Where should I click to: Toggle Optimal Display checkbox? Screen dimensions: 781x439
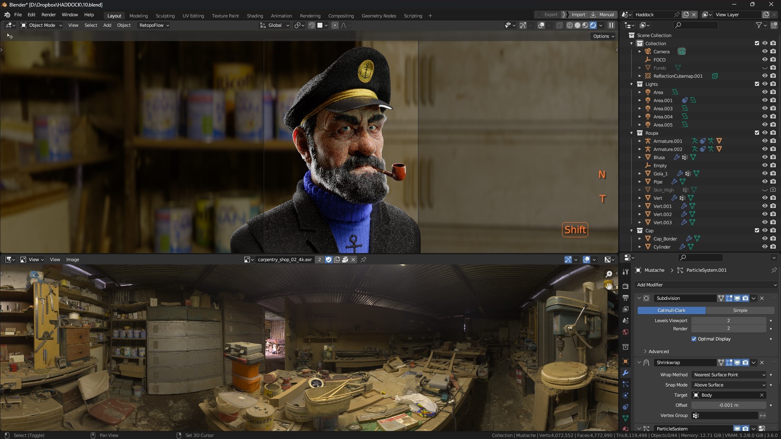tap(694, 339)
